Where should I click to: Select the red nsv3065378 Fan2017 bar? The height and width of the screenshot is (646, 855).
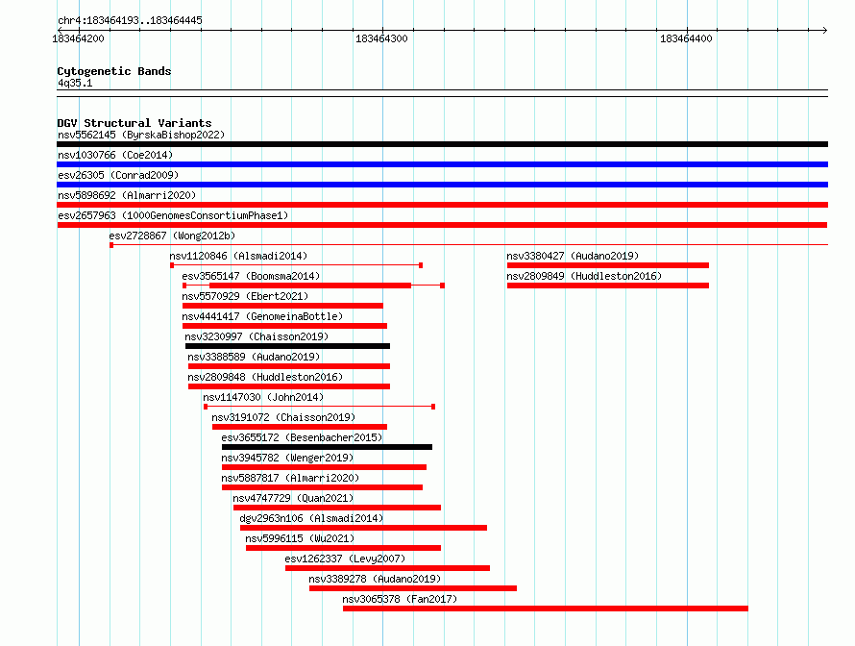click(x=546, y=609)
